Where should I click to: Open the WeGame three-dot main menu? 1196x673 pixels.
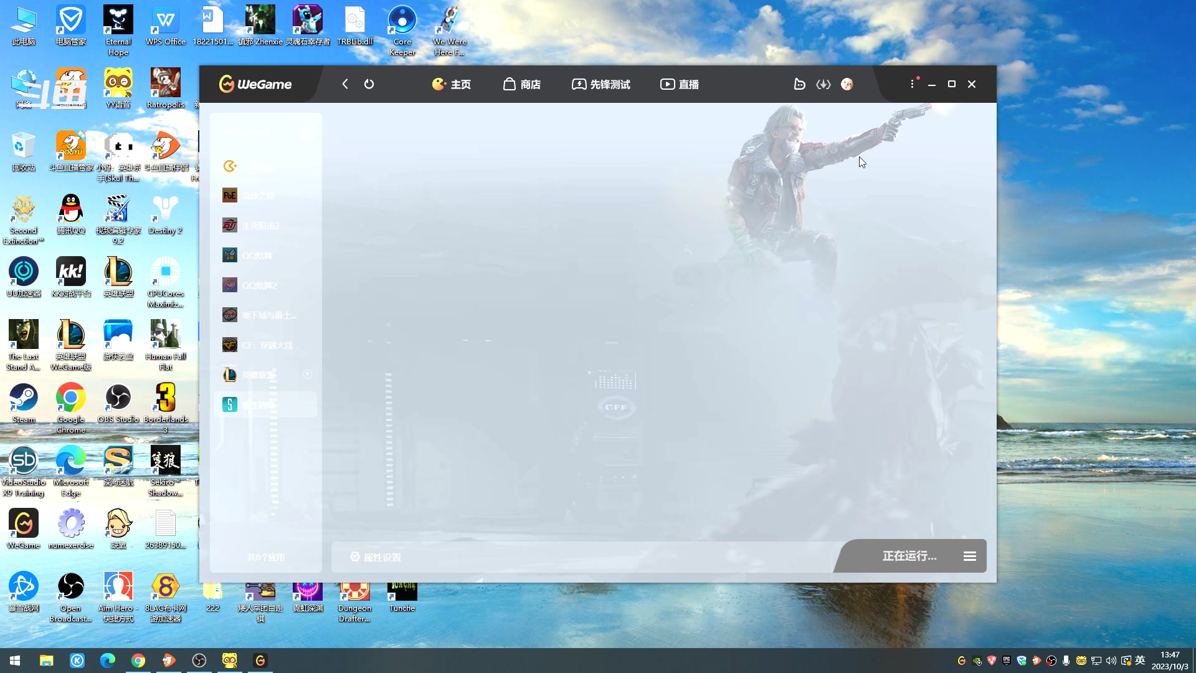(913, 84)
